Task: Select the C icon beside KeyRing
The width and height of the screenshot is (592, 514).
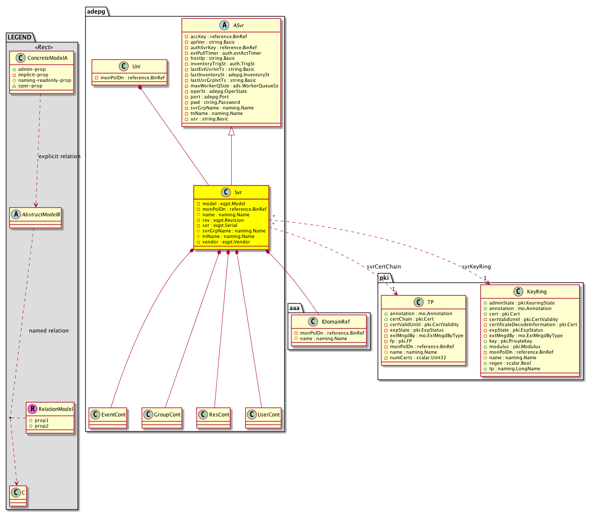Action: click(x=518, y=292)
